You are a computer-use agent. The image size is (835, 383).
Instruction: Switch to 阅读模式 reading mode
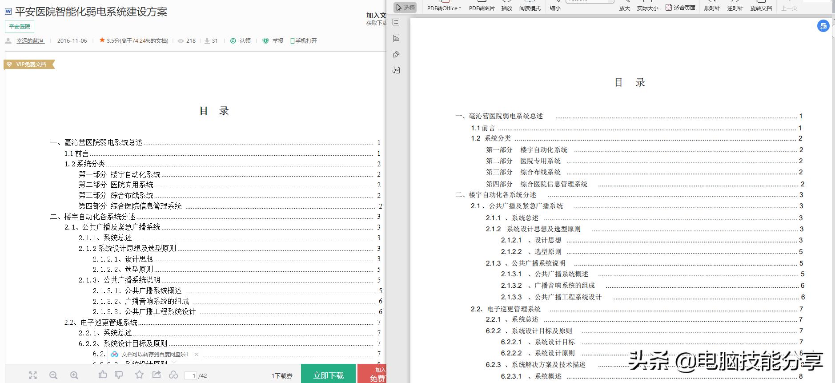click(530, 8)
